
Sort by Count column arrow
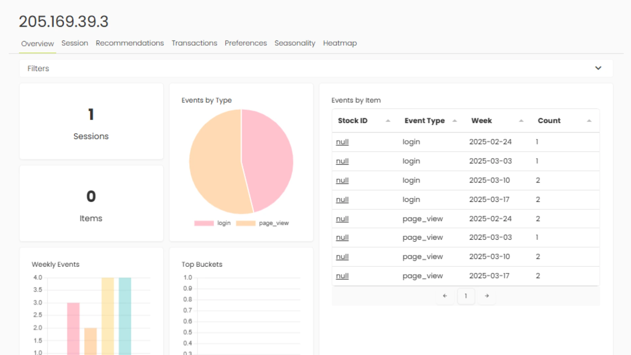click(x=589, y=121)
